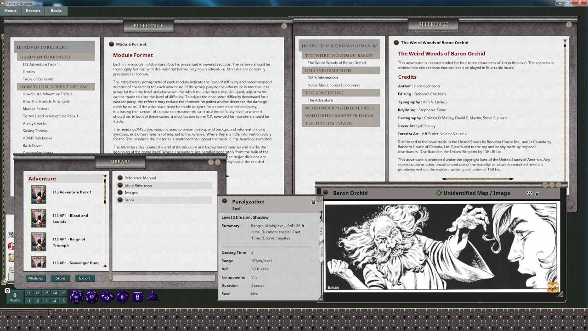Collapse the I13 ADVENTURE PACK 1 top header
The width and height of the screenshot is (588, 331).
coord(54,47)
